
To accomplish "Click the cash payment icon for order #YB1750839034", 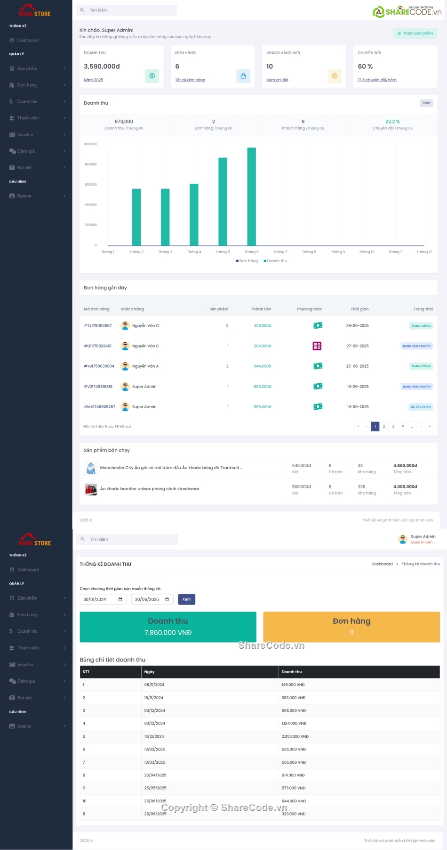I will pyautogui.click(x=318, y=366).
